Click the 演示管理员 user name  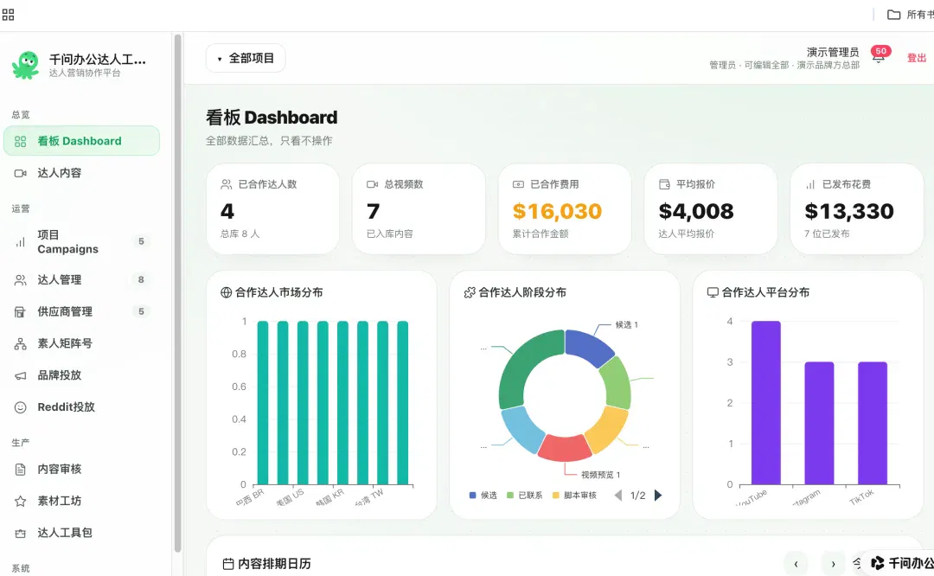coord(833,53)
